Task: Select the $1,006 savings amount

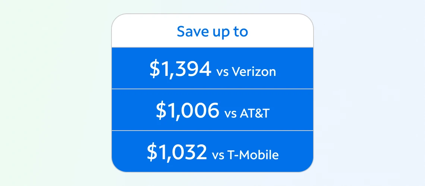Action: coord(188,111)
